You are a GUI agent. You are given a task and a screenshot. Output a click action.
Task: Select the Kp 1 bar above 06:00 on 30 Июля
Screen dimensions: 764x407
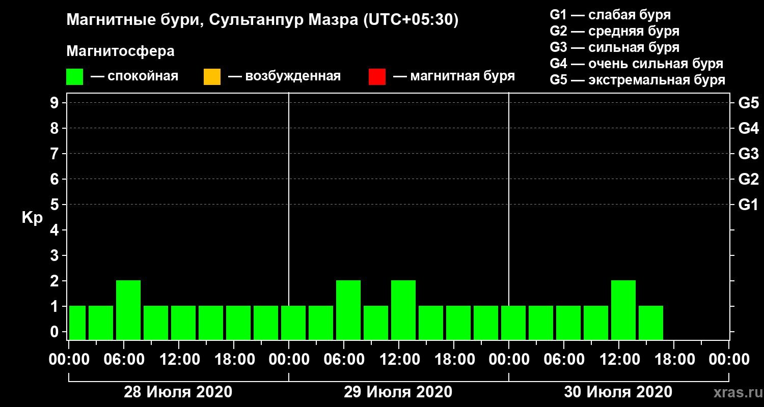click(x=568, y=323)
